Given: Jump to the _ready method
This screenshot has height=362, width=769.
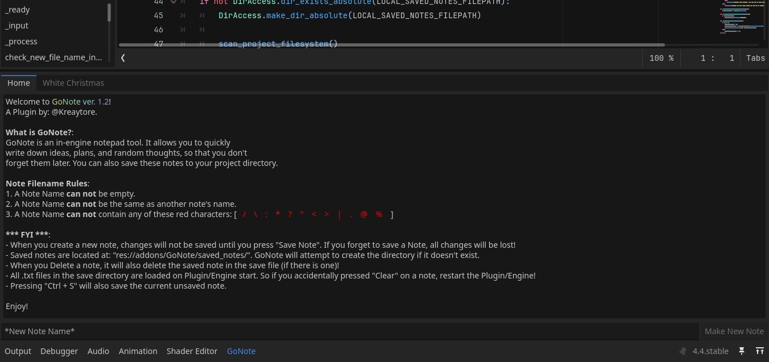Looking at the screenshot, I should pyautogui.click(x=18, y=10).
